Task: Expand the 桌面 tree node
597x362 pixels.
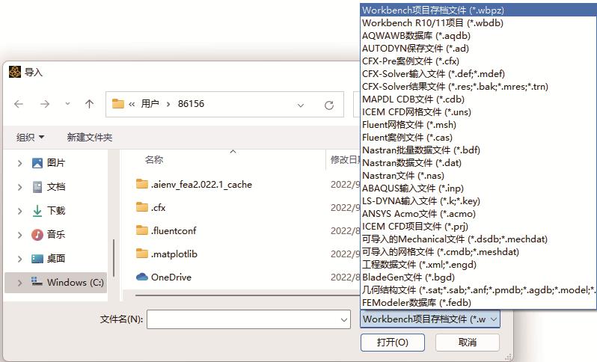Action: tap(19, 259)
